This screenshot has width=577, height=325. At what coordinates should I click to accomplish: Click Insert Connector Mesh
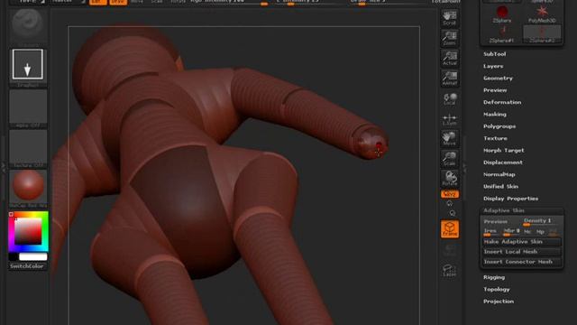522,262
